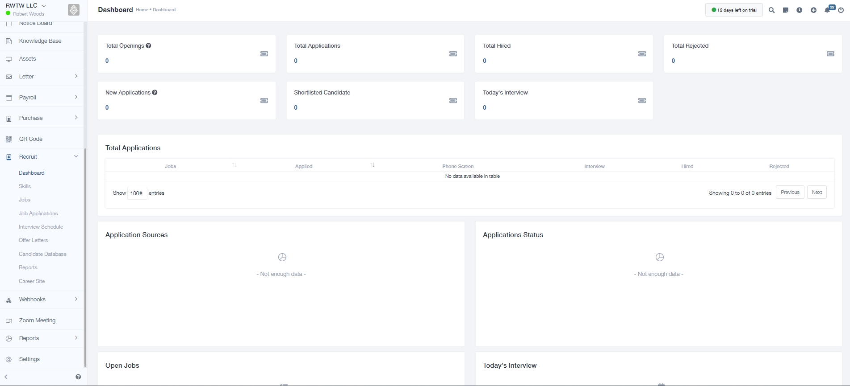Expand the Webhooks sidebar menu

(42, 299)
